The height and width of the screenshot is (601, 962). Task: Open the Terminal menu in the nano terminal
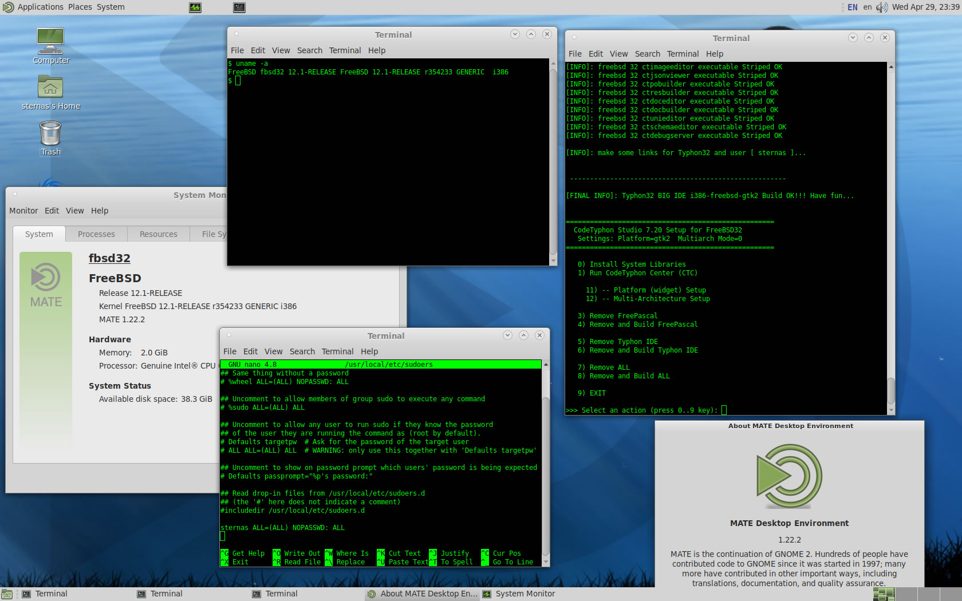coord(337,351)
